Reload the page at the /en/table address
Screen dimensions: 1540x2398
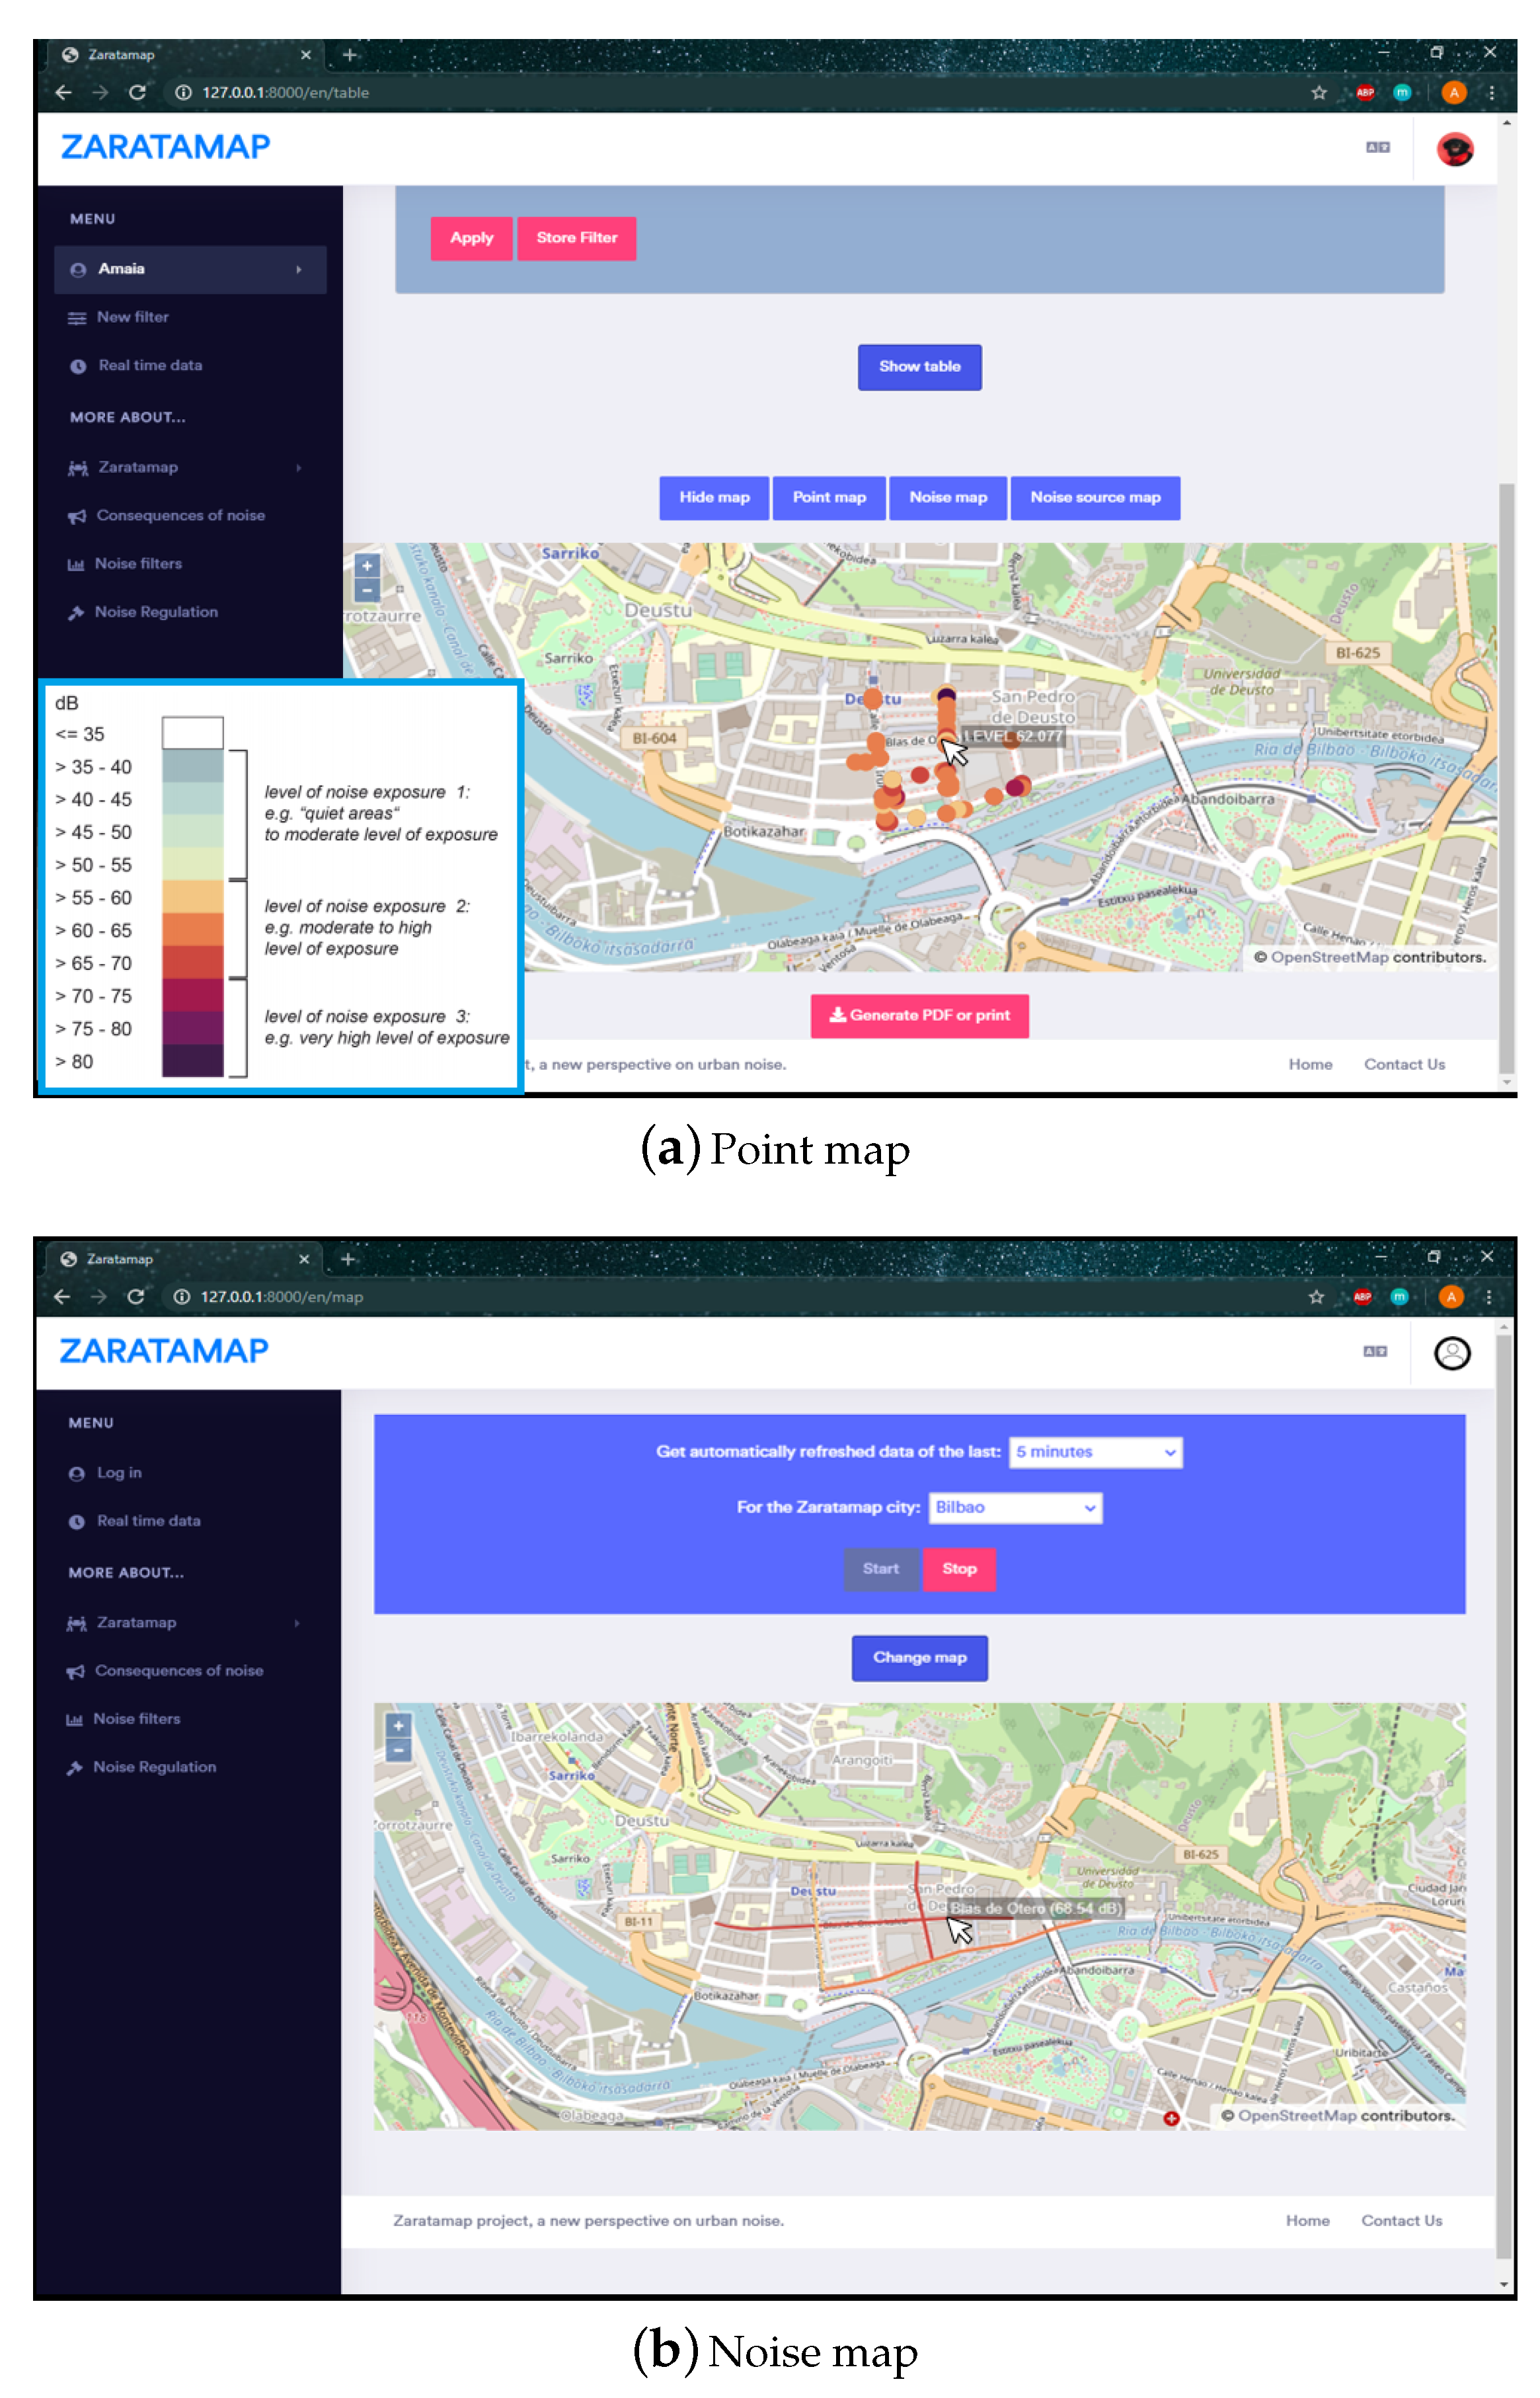coord(138,93)
